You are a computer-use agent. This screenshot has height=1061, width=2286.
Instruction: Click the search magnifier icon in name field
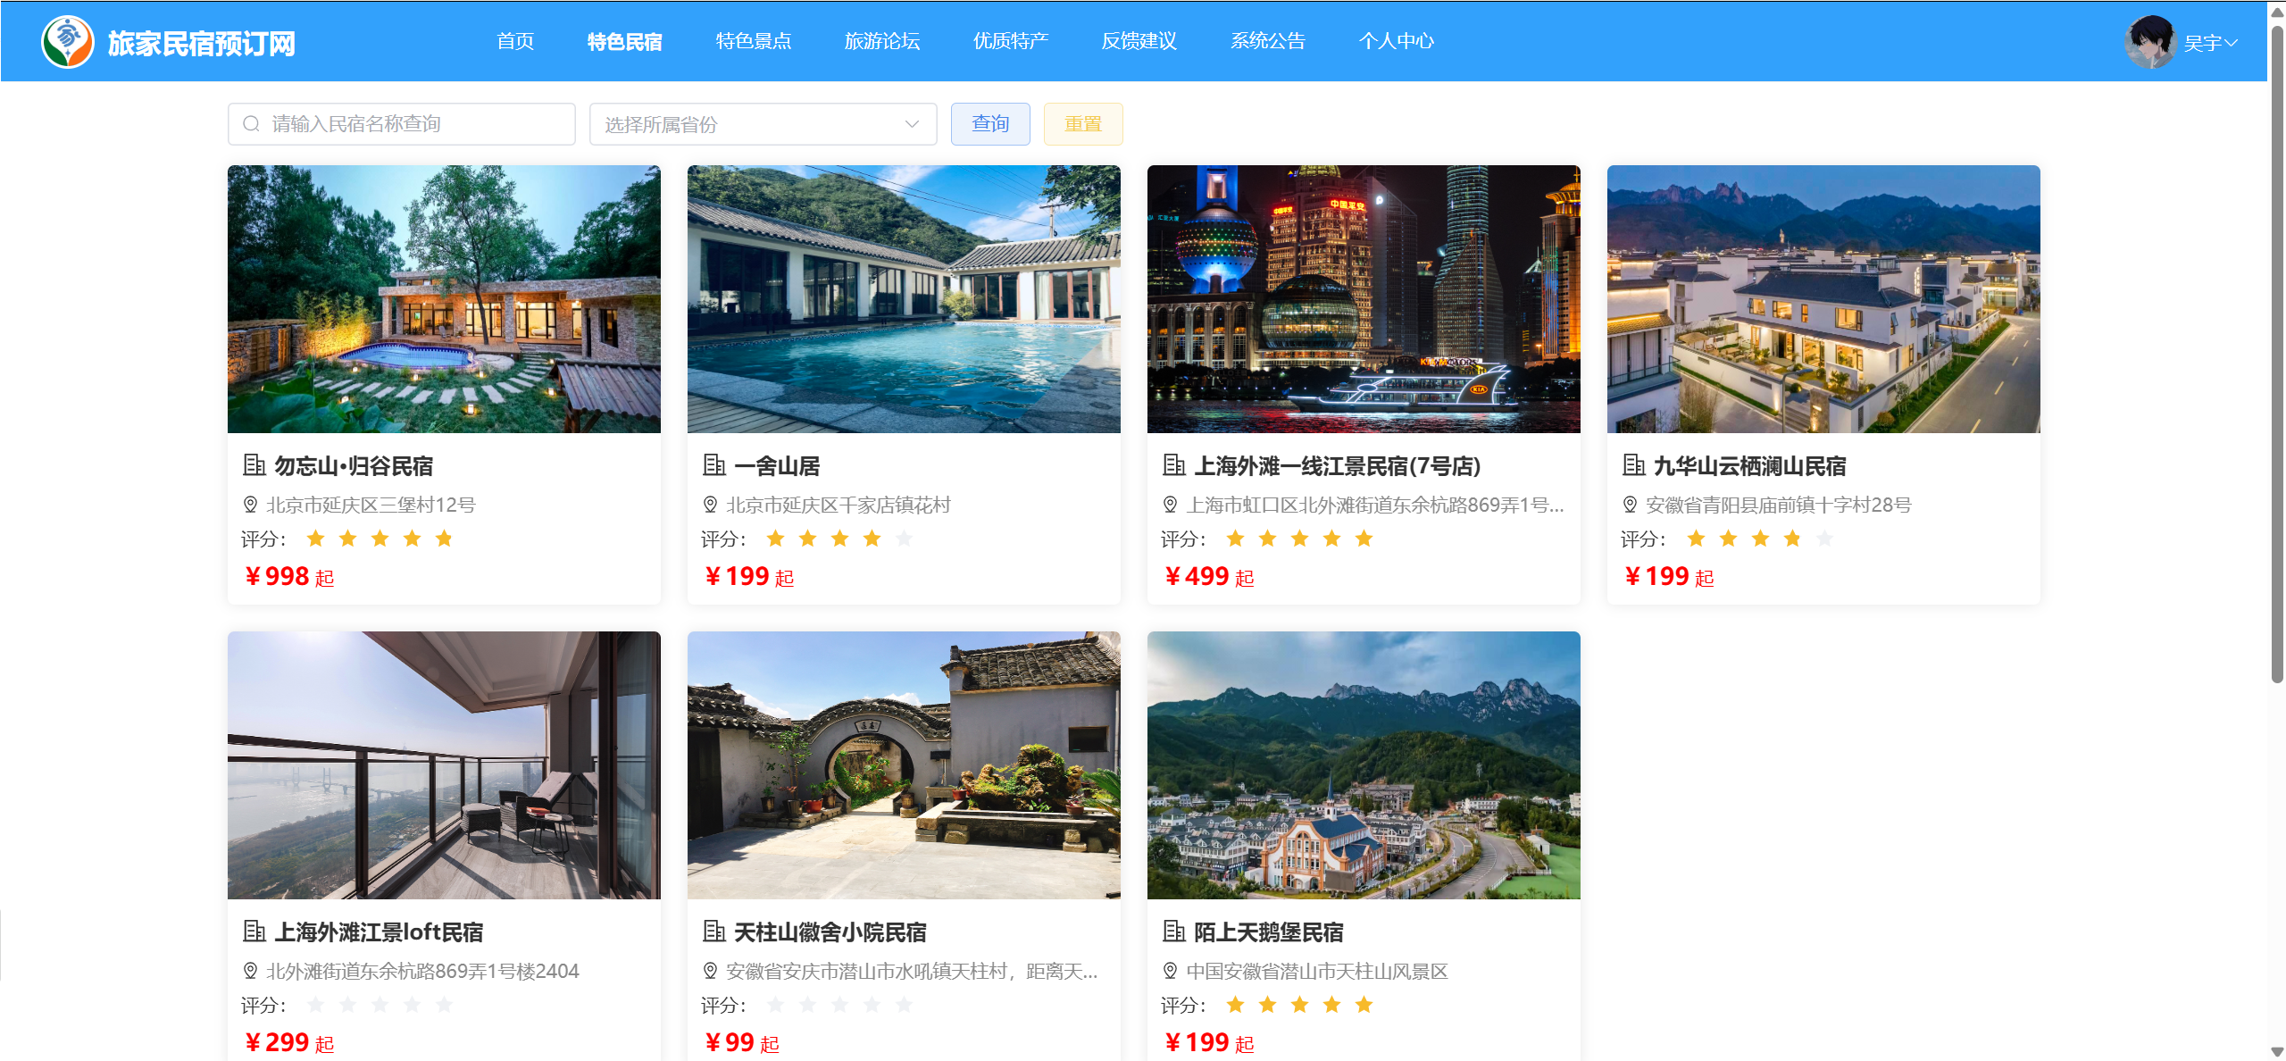click(x=252, y=124)
